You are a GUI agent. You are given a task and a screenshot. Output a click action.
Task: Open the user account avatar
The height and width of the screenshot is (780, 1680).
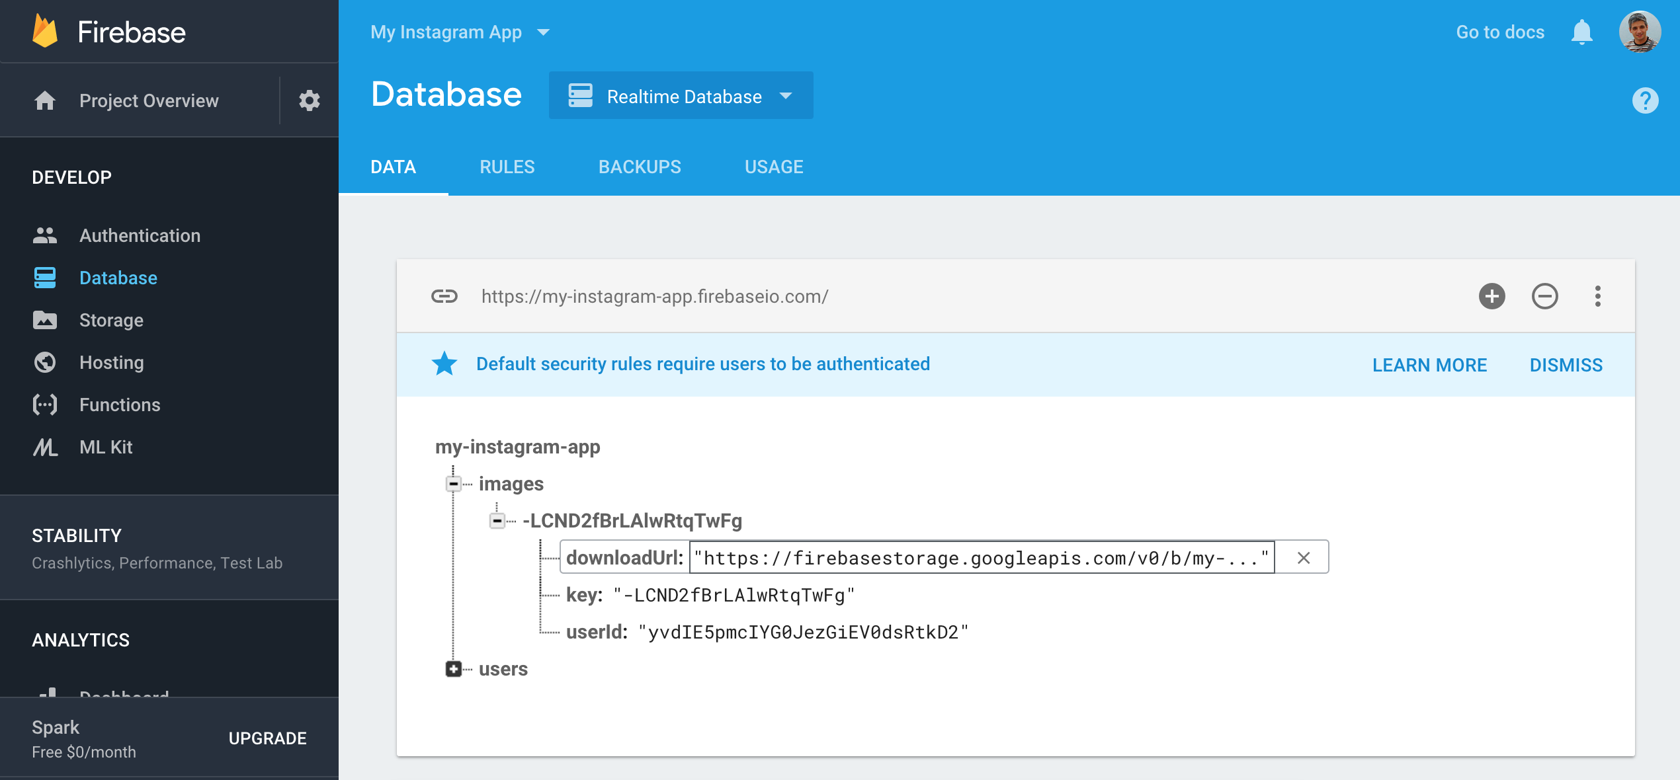[x=1640, y=32]
